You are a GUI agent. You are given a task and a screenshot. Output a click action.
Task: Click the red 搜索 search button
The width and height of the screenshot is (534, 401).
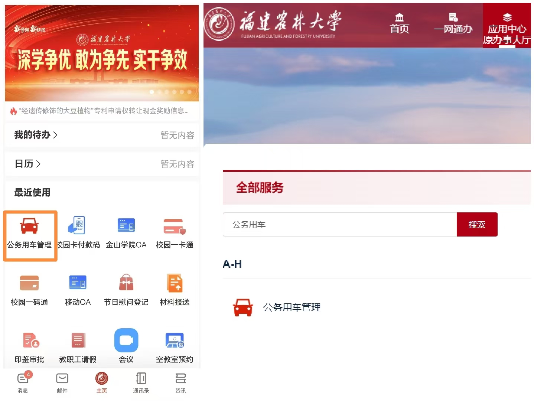pos(477,225)
